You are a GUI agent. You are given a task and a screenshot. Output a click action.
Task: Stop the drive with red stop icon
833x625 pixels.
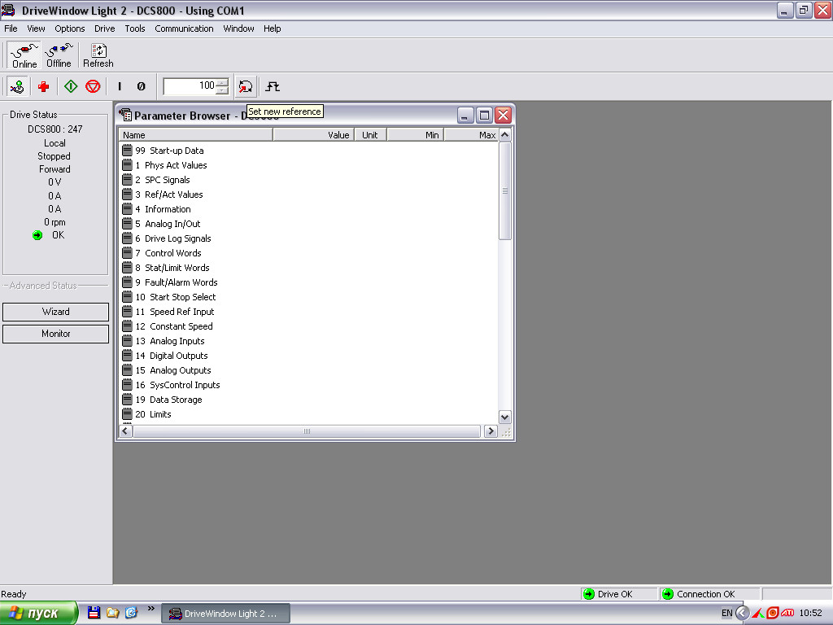pyautogui.click(x=93, y=86)
